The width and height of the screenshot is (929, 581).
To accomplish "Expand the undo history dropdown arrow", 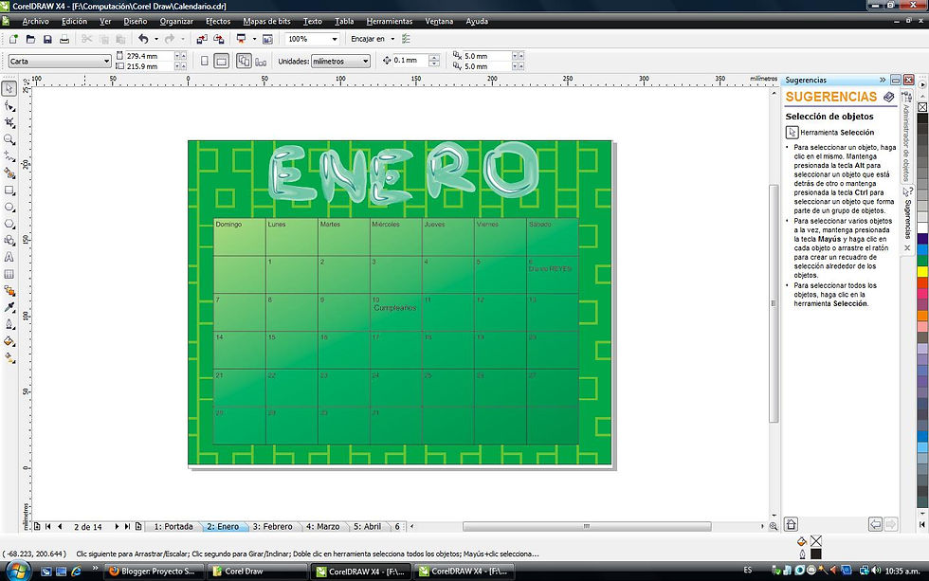I will click(156, 39).
